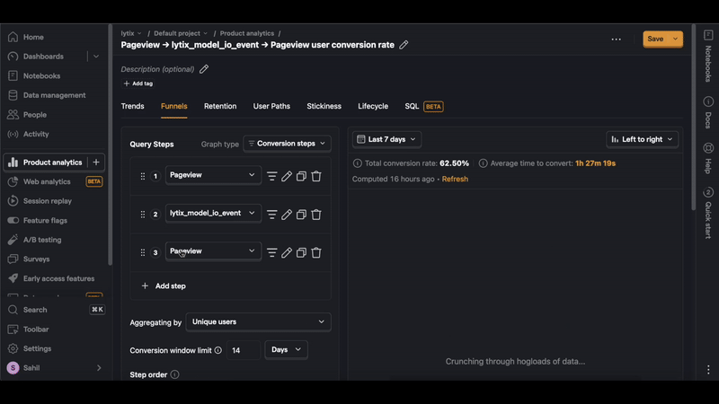
Task: Click the plus icon beside Product analytics
Action: (97, 162)
